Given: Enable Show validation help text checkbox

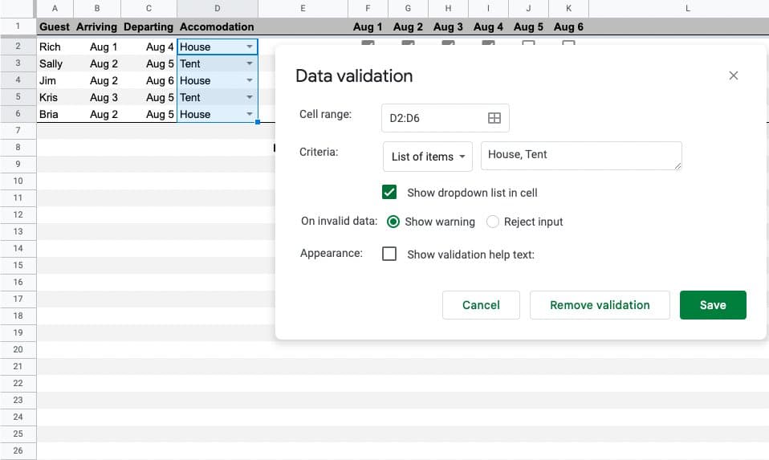Looking at the screenshot, I should point(389,254).
